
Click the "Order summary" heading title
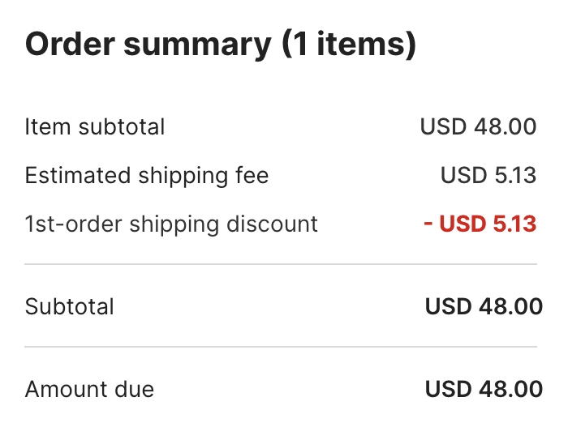[x=148, y=45]
